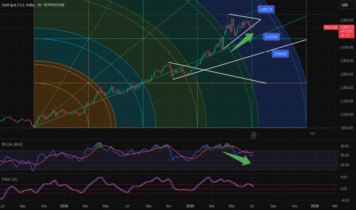The width and height of the screenshot is (356, 210).
Task: Click the 4.00 level on Fisher scale
Action: 344,177
